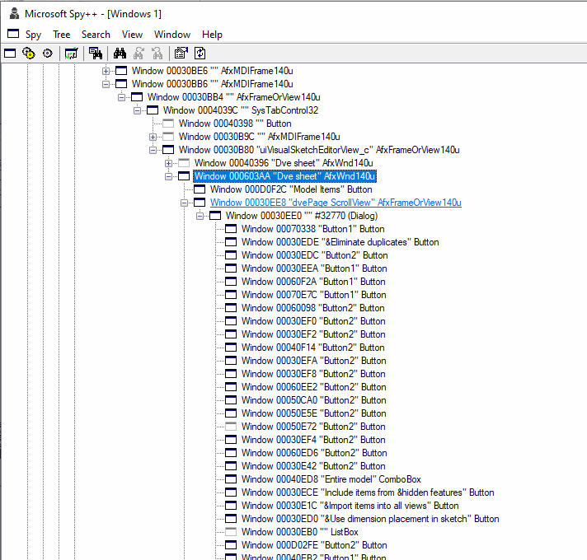
Task: Open the Threads view toolbar icon
Action: tap(48, 54)
